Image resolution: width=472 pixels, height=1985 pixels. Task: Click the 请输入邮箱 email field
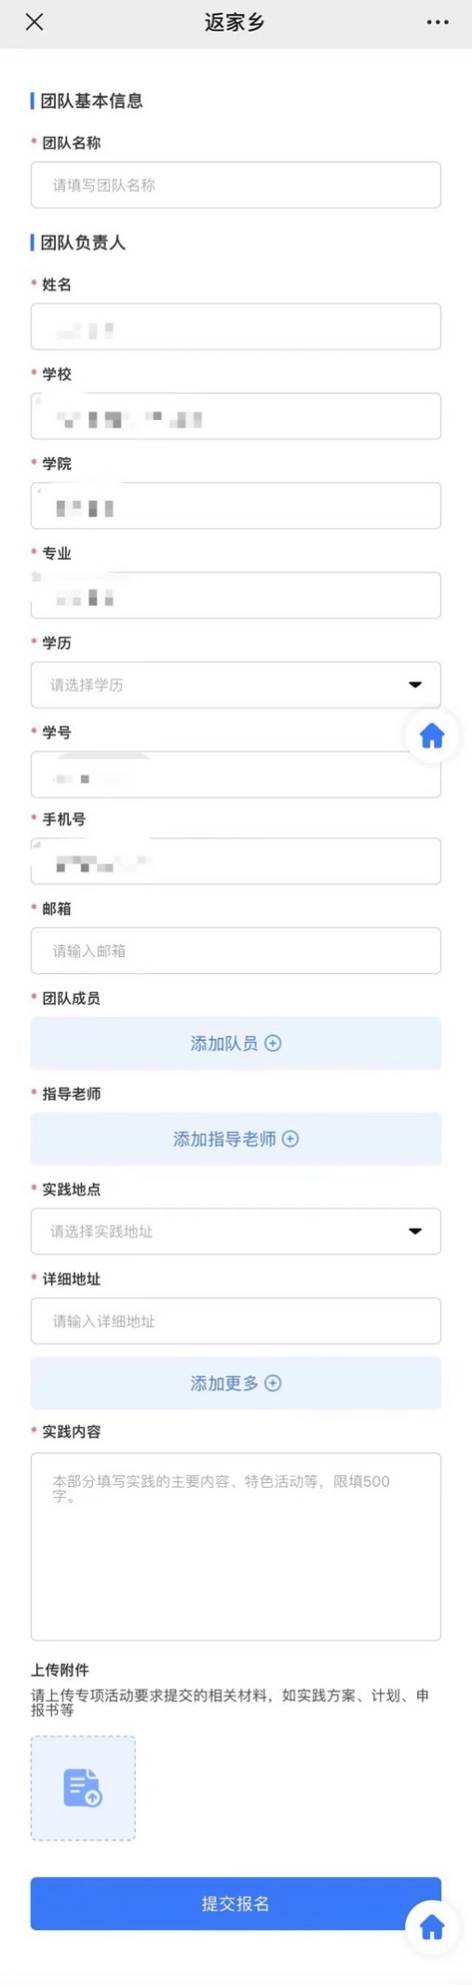pyautogui.click(x=236, y=951)
